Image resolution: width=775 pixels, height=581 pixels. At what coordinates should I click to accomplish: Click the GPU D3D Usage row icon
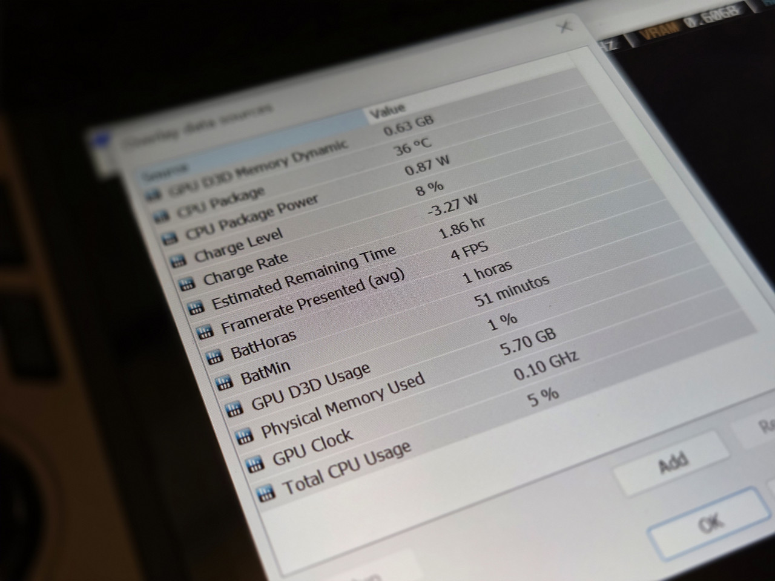(234, 409)
